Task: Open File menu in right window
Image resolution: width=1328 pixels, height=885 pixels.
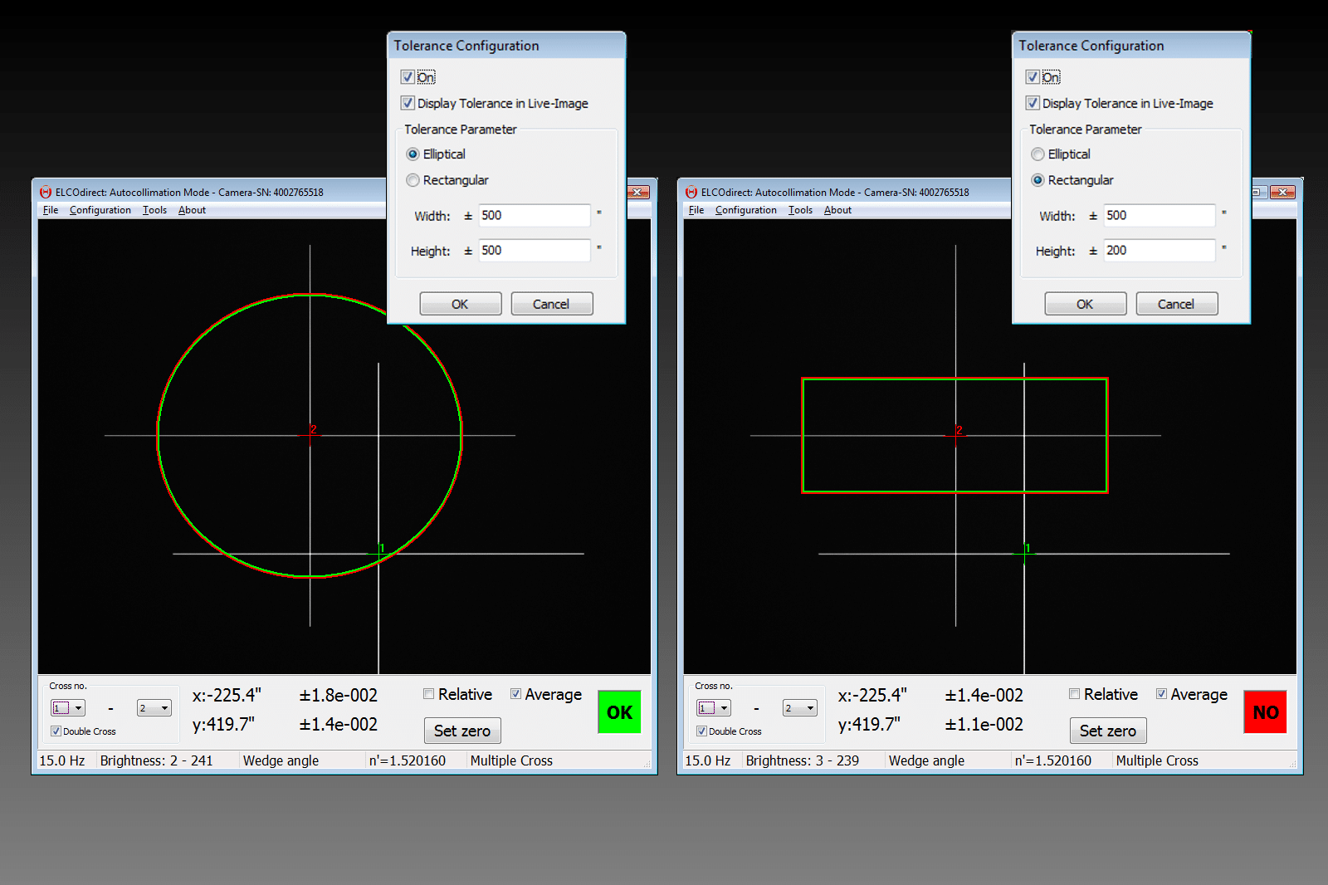Action: [x=696, y=210]
